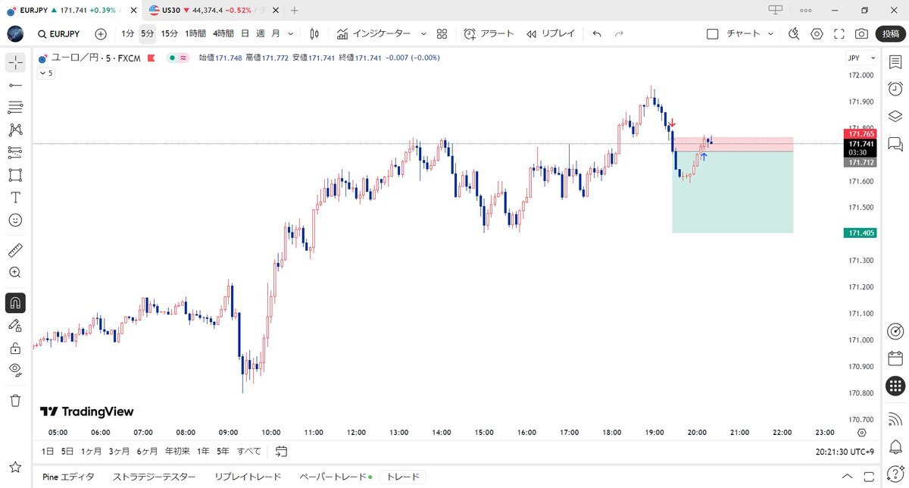Screen dimensions: 909x488
Task: Select the crosshair cursor tool
Action: pos(15,62)
